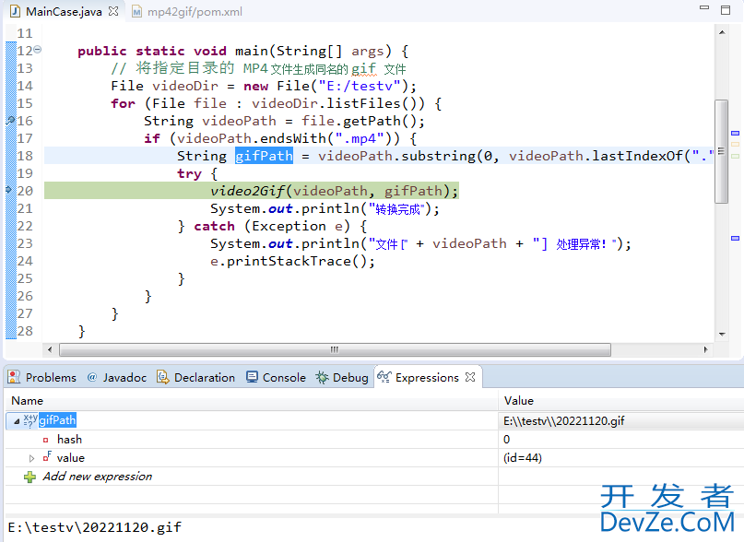The image size is (744, 542).
Task: Click the "E:/testv" string on line 14
Action: click(360, 86)
